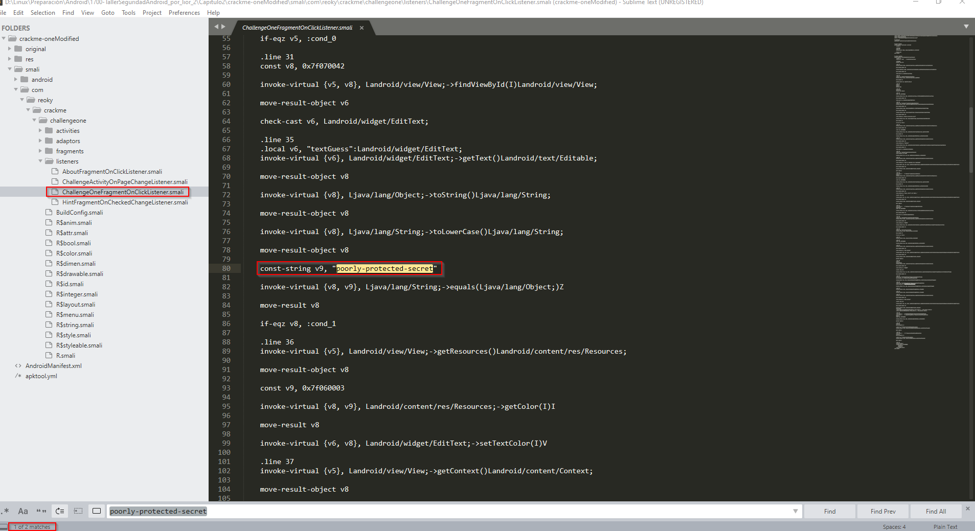Click the R$attr.smali file icon
Screen dimensions: 975x531
49,233
